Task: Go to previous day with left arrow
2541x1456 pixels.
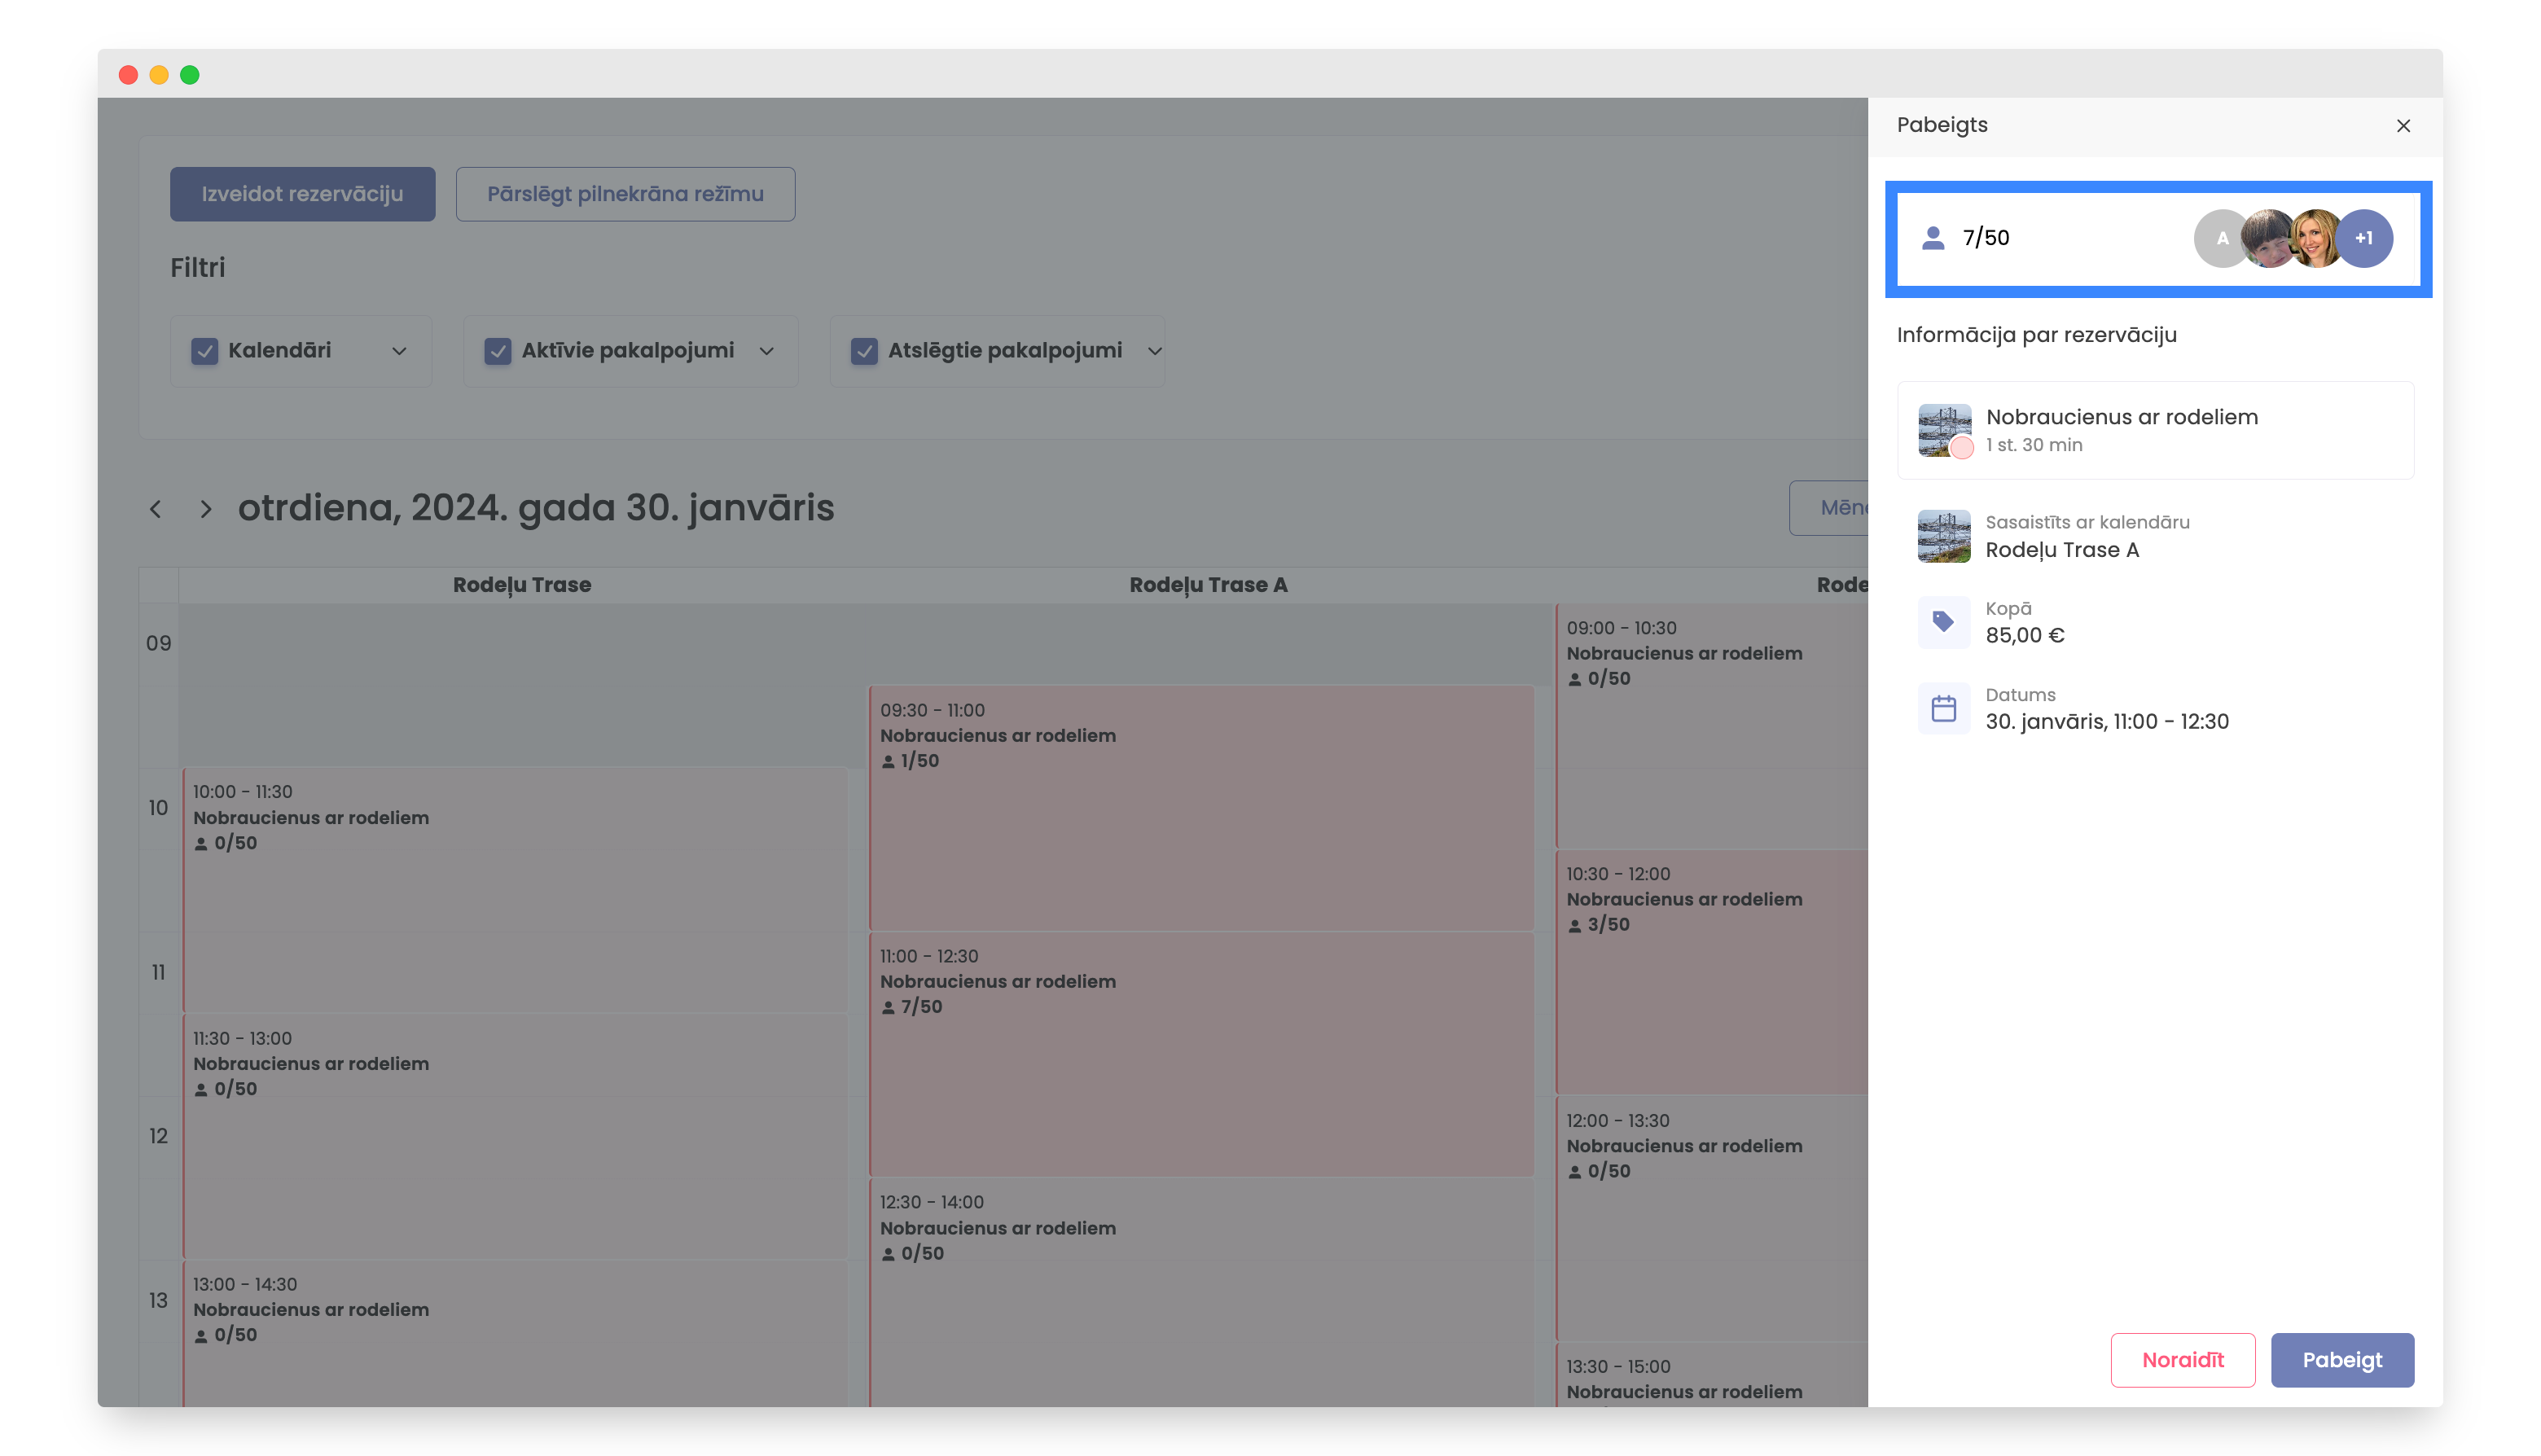Action: point(155,509)
